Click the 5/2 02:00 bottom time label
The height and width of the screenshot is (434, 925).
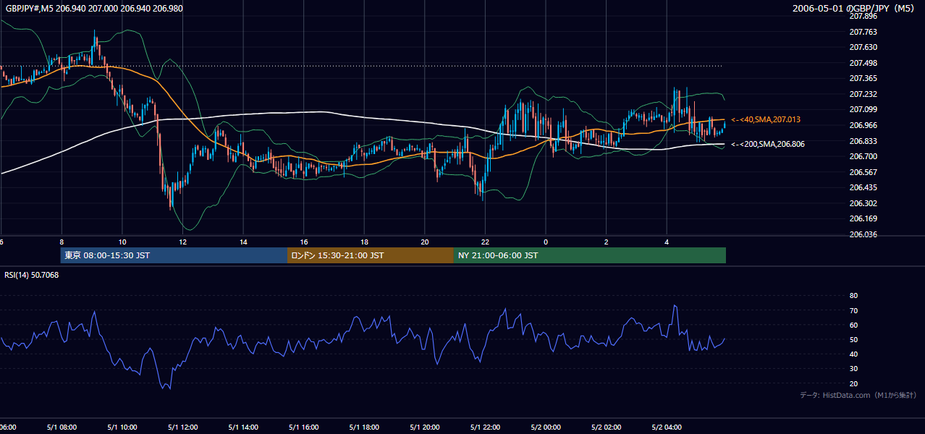(607, 427)
